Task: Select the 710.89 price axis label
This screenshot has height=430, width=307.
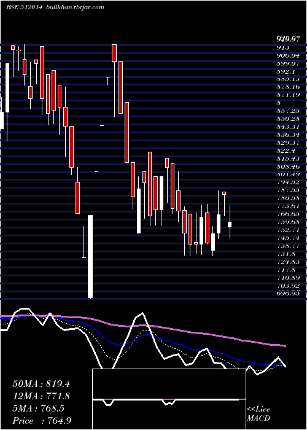Action: (x=287, y=279)
